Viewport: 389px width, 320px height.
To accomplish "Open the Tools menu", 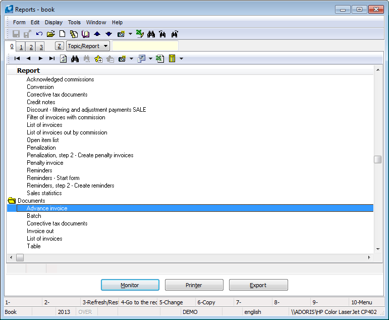I will tap(74, 22).
